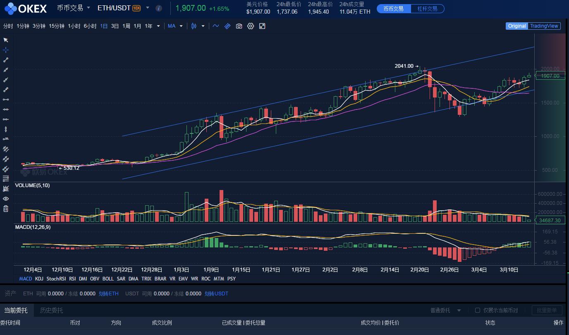Toggle drawings visibility with eye icon
This screenshot has width=569, height=335.
tap(5, 199)
